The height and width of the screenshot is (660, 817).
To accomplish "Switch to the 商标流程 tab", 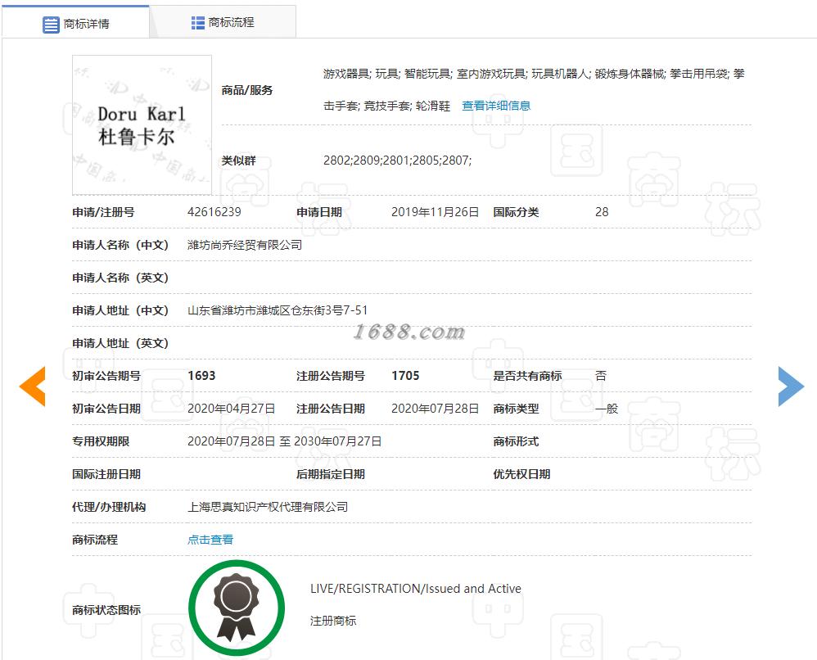I will [223, 22].
